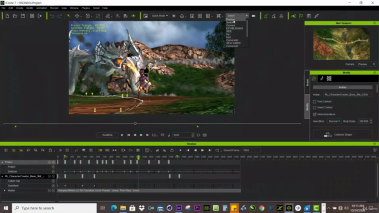Click the Home view icon
The height and width of the screenshot is (213, 379).
[x=182, y=16]
